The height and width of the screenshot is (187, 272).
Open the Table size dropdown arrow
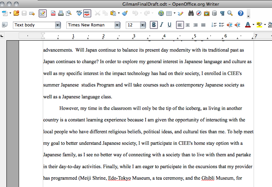point(174,13)
